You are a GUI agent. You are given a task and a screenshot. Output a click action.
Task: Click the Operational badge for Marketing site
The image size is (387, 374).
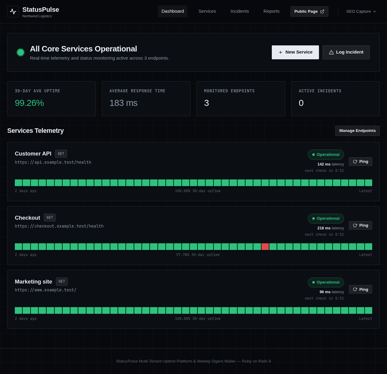pyautogui.click(x=326, y=282)
